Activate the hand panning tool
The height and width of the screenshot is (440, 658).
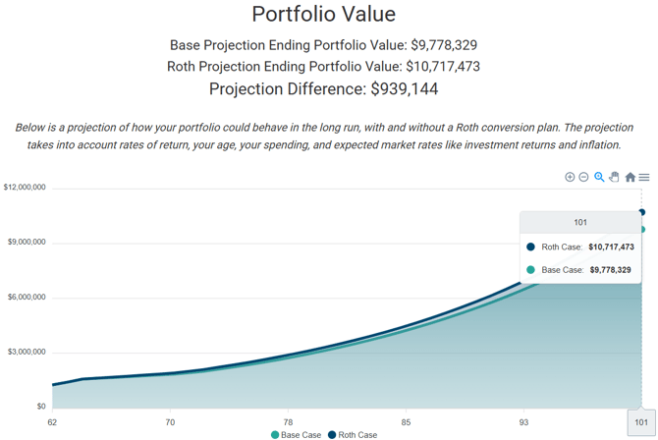614,177
